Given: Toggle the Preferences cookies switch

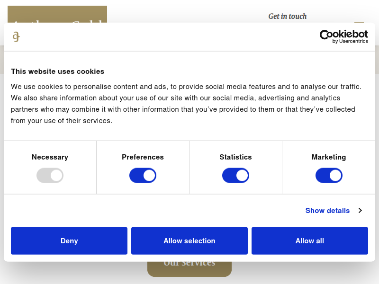Looking at the screenshot, I should pos(143,175).
